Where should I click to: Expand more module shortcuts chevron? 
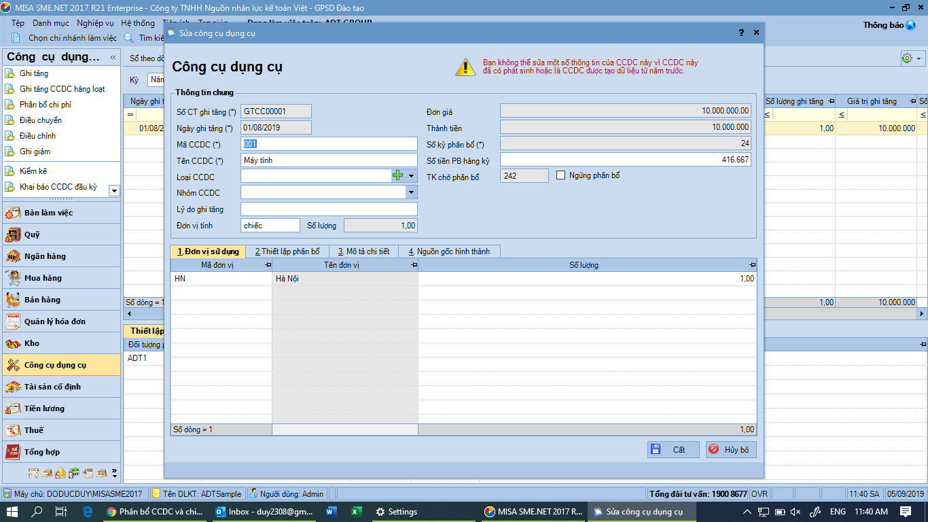coord(114,472)
